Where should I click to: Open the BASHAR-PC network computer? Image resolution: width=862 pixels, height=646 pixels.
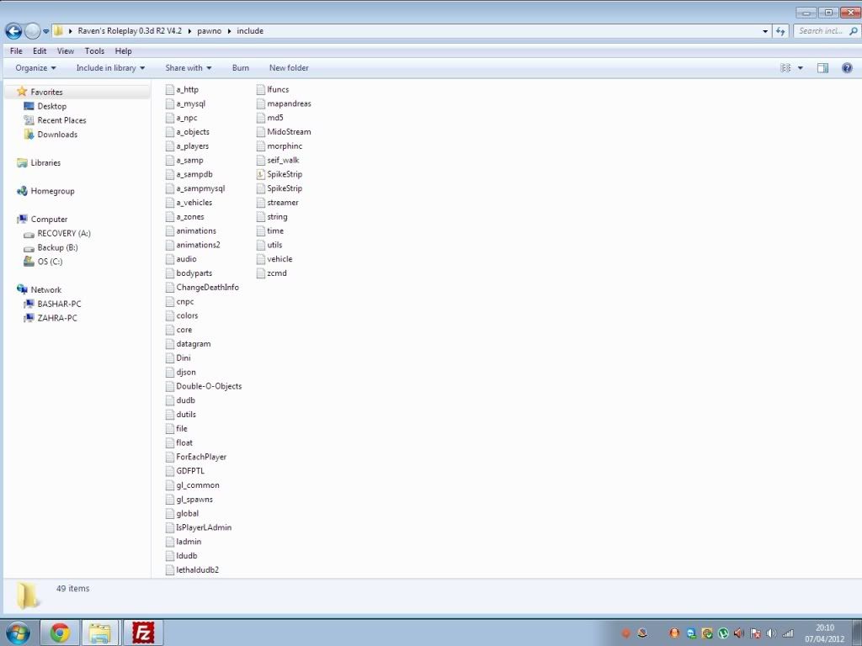point(59,304)
